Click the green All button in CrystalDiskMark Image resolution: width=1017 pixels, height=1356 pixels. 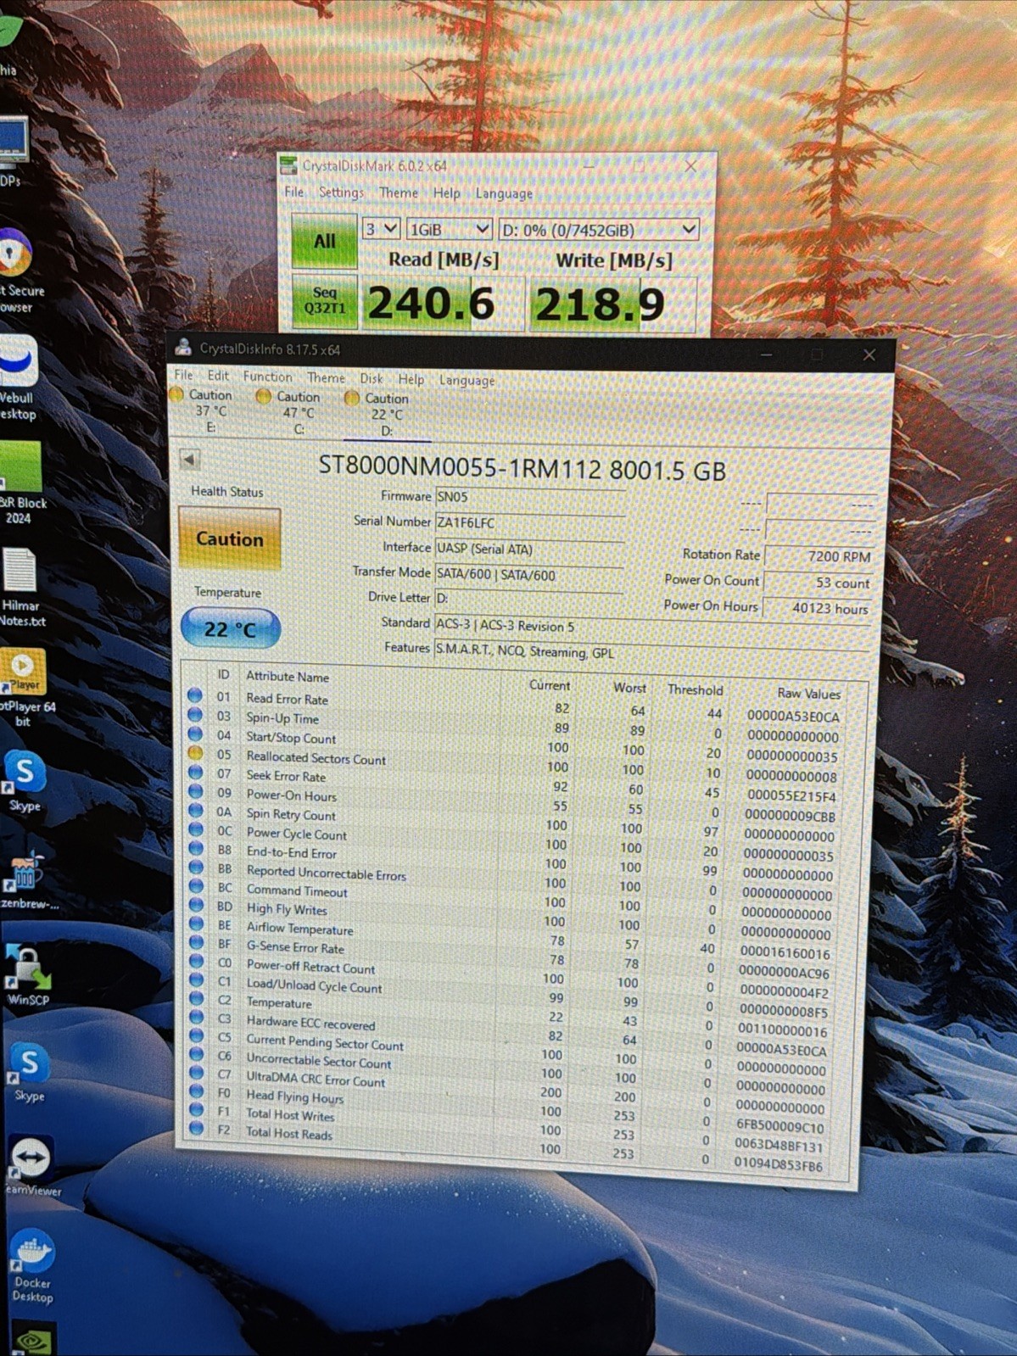click(x=324, y=241)
